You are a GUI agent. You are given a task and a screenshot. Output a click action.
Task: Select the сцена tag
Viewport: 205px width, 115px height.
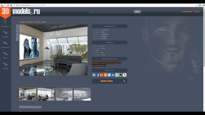[112, 63]
